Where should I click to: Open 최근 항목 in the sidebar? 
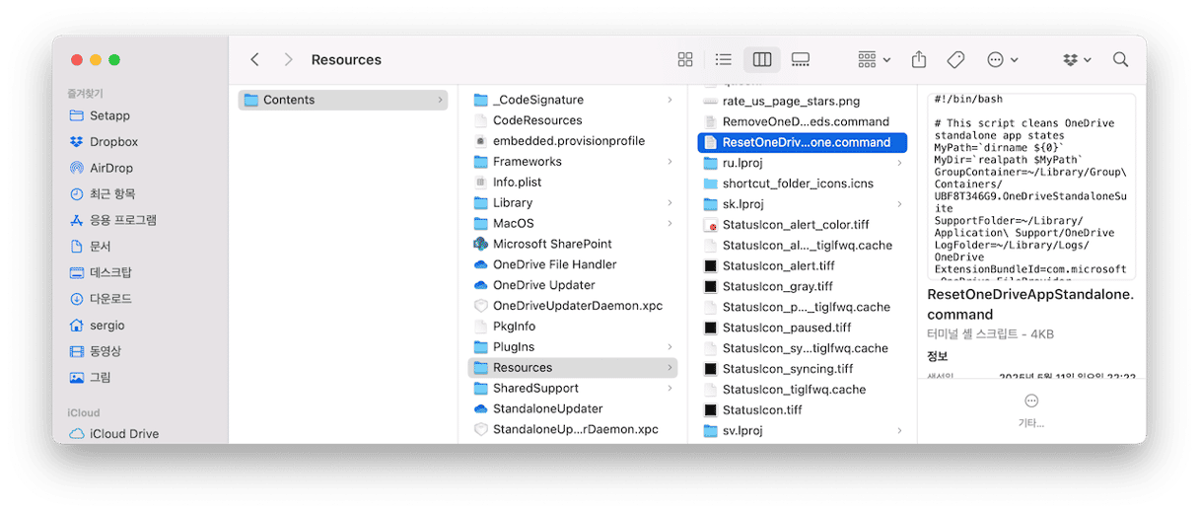[x=112, y=193]
